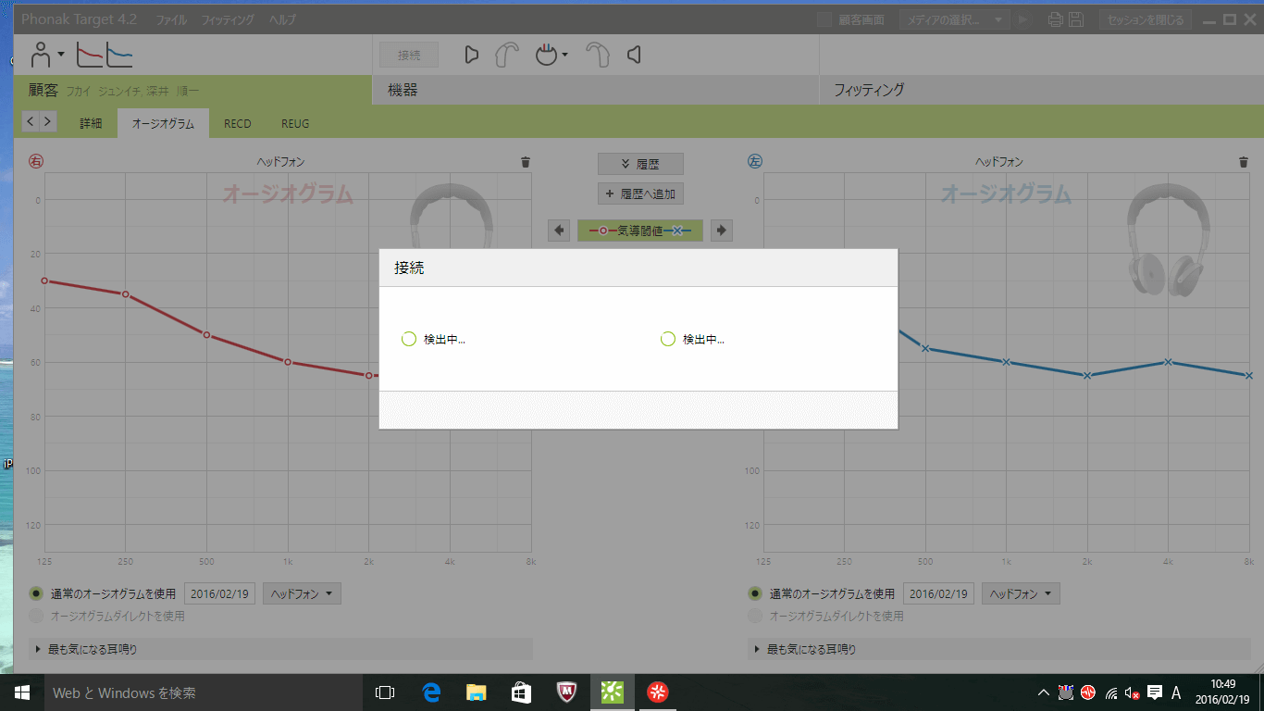1264x711 pixels.
Task: Click the IME input mode A indicator
Action: pyautogui.click(x=1177, y=692)
